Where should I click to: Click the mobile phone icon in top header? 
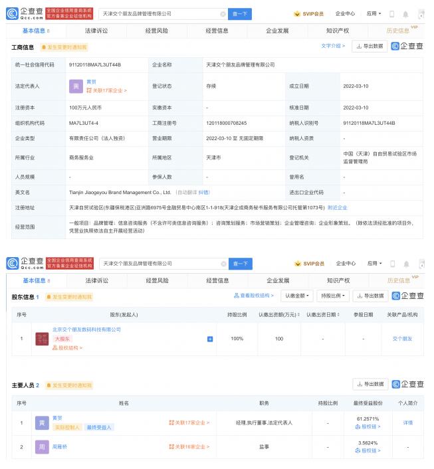click(x=392, y=14)
